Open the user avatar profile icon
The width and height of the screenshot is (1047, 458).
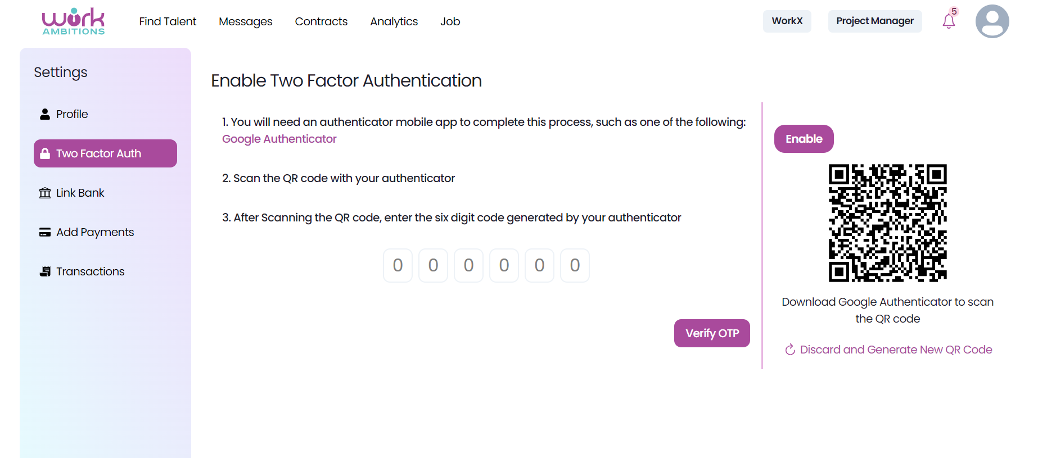pyautogui.click(x=992, y=21)
